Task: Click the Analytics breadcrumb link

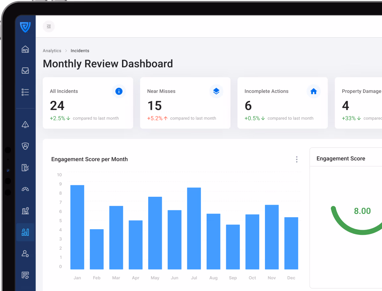Action: coord(52,51)
